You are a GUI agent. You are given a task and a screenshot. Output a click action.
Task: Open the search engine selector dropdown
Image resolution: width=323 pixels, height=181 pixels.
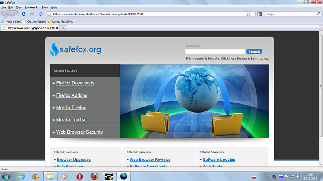coord(261,14)
